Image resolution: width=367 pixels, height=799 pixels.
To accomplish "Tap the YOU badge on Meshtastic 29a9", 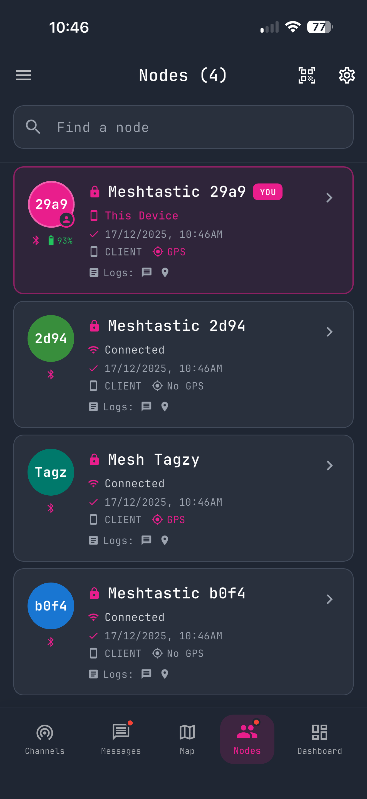I will point(268,192).
